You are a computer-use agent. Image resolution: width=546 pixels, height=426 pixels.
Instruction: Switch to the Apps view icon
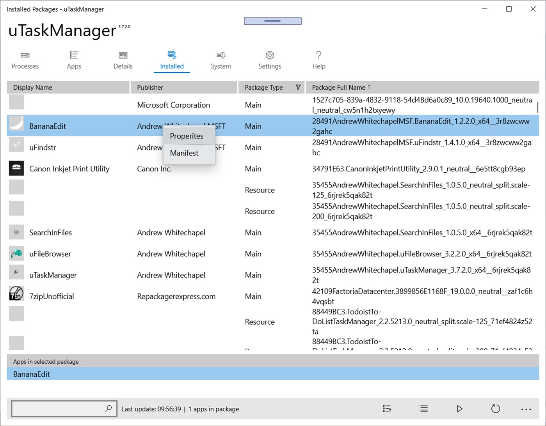[73, 60]
